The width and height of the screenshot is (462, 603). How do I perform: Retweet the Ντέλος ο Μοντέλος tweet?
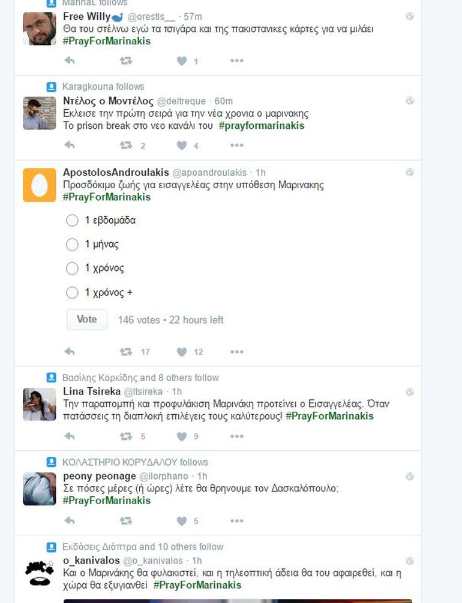click(x=126, y=145)
